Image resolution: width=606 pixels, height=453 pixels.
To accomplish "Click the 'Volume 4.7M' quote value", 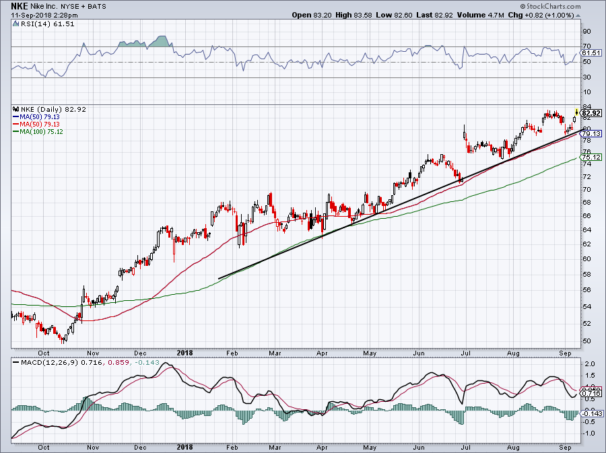I will point(480,15).
